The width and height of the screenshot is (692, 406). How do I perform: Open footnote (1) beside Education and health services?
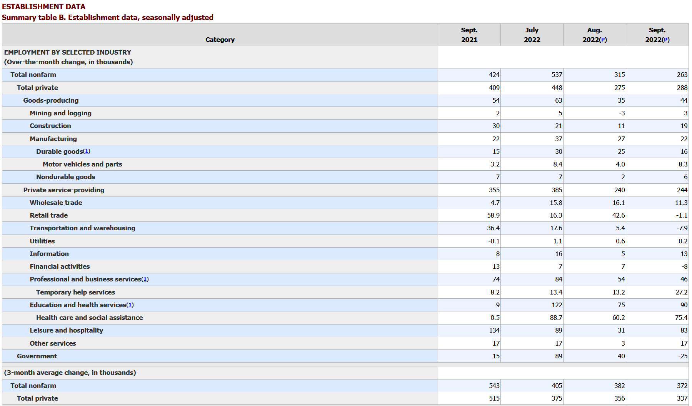point(130,305)
